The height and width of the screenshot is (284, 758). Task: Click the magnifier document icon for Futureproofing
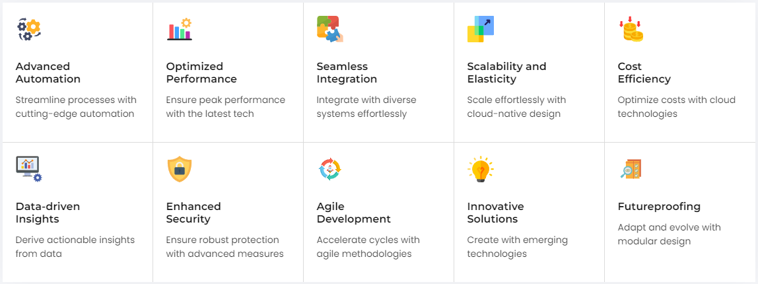click(x=631, y=169)
